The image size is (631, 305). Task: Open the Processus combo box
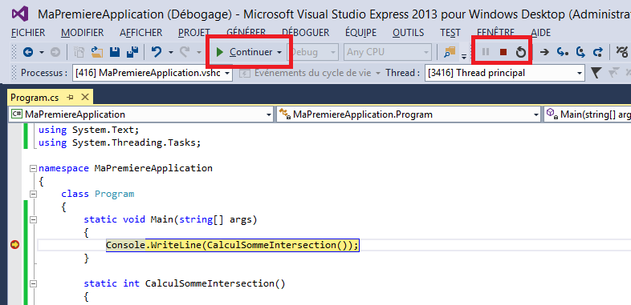tap(152, 73)
